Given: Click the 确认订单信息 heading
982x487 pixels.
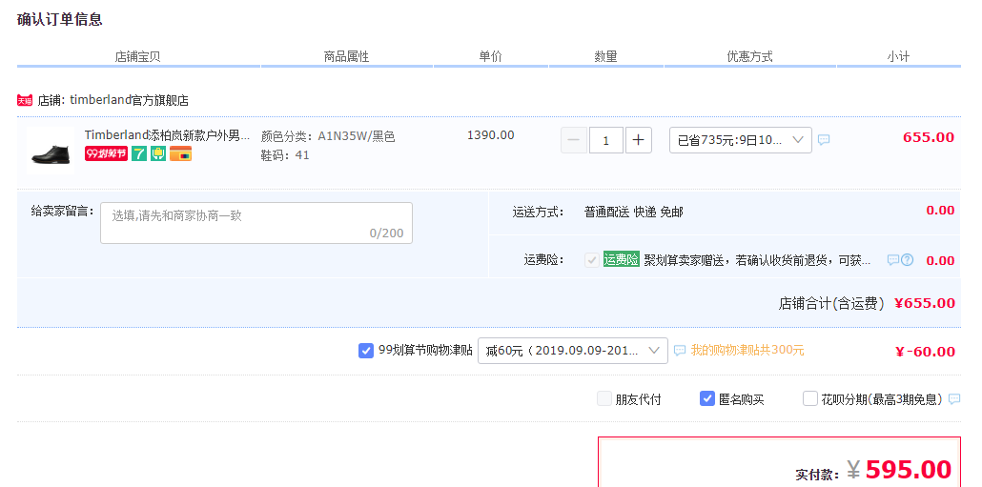Looking at the screenshot, I should click(x=59, y=19).
